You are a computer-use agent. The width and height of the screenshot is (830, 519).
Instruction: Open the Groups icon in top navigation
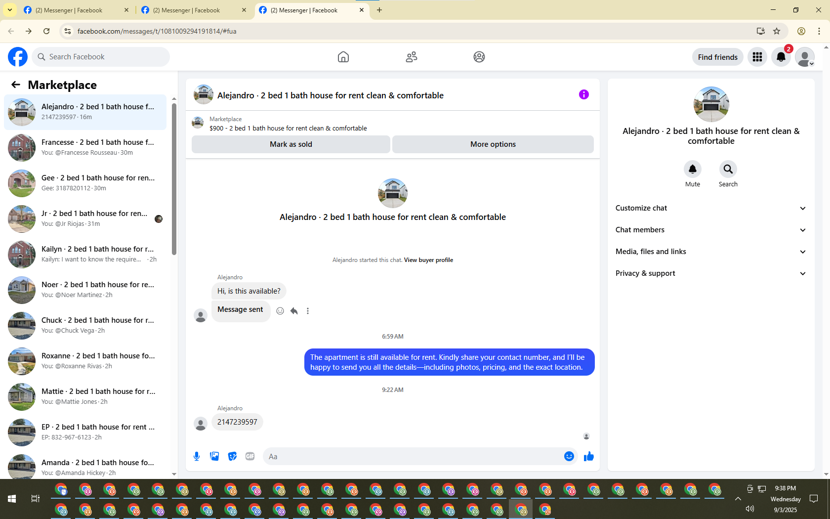coord(479,57)
